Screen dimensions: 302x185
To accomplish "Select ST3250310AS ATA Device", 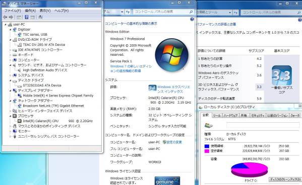I will point(42,85).
